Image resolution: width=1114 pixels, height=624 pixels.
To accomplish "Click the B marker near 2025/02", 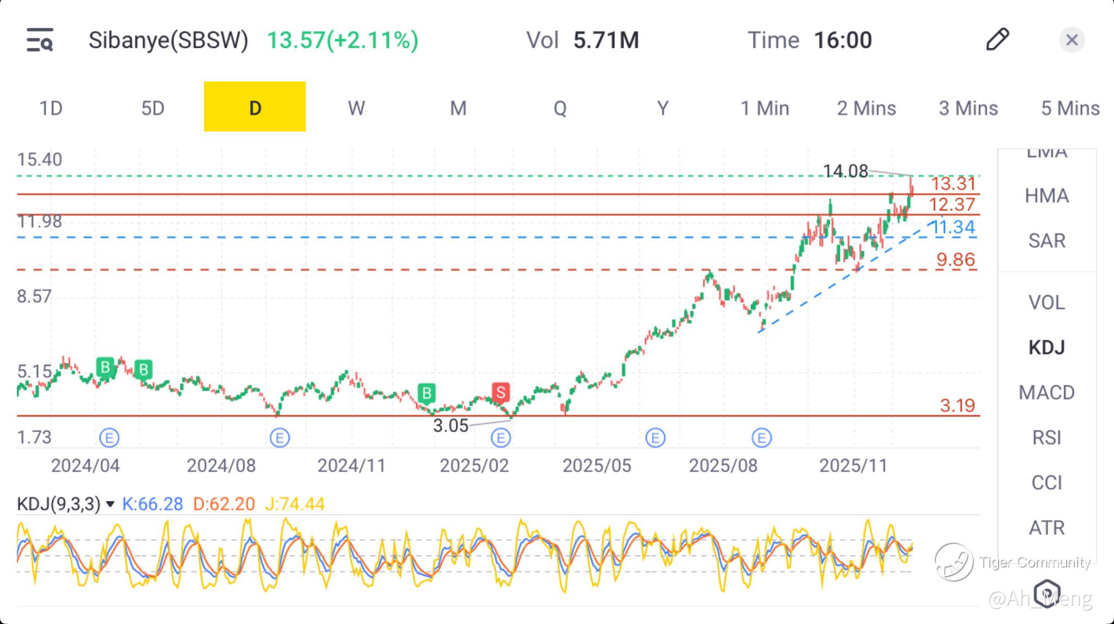I will click(426, 392).
